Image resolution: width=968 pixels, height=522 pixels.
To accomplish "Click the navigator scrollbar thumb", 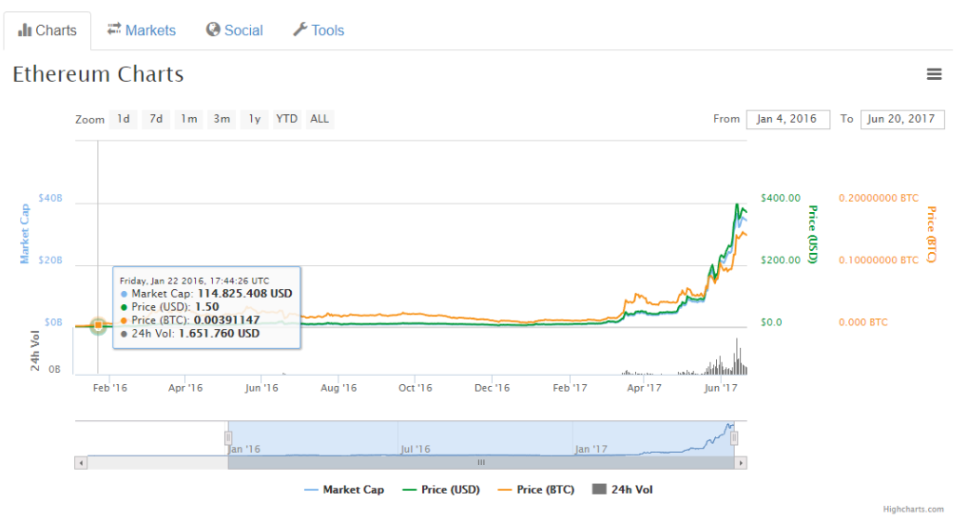I will tap(481, 463).
